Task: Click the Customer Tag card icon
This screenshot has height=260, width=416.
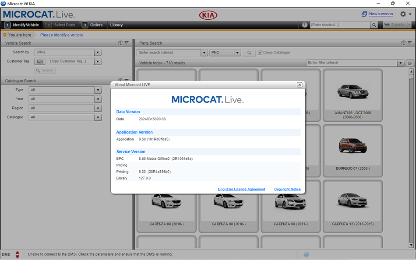Action: pyautogui.click(x=40, y=61)
